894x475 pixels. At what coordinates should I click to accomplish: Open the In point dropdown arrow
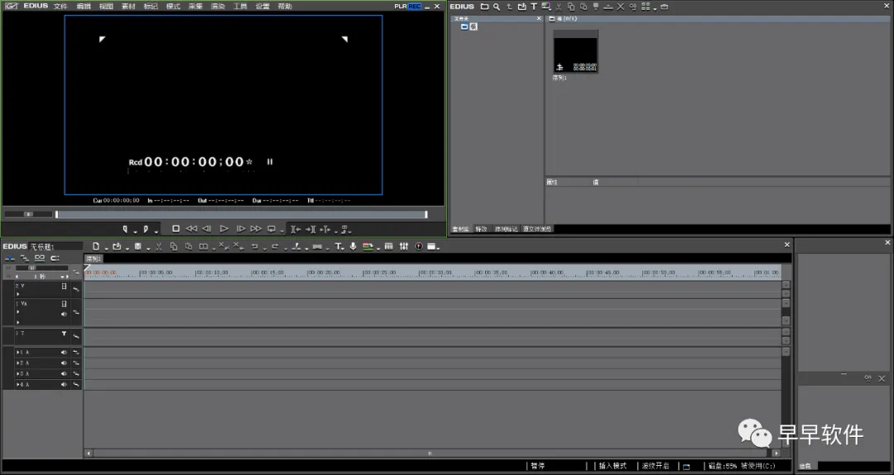135,232
